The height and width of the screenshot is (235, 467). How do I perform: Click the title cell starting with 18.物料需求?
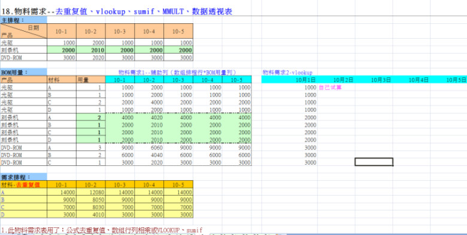click(x=117, y=11)
